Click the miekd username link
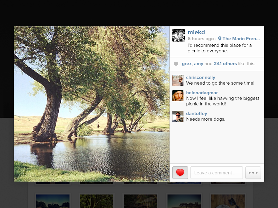The width and height of the screenshot is (278, 208). click(196, 33)
